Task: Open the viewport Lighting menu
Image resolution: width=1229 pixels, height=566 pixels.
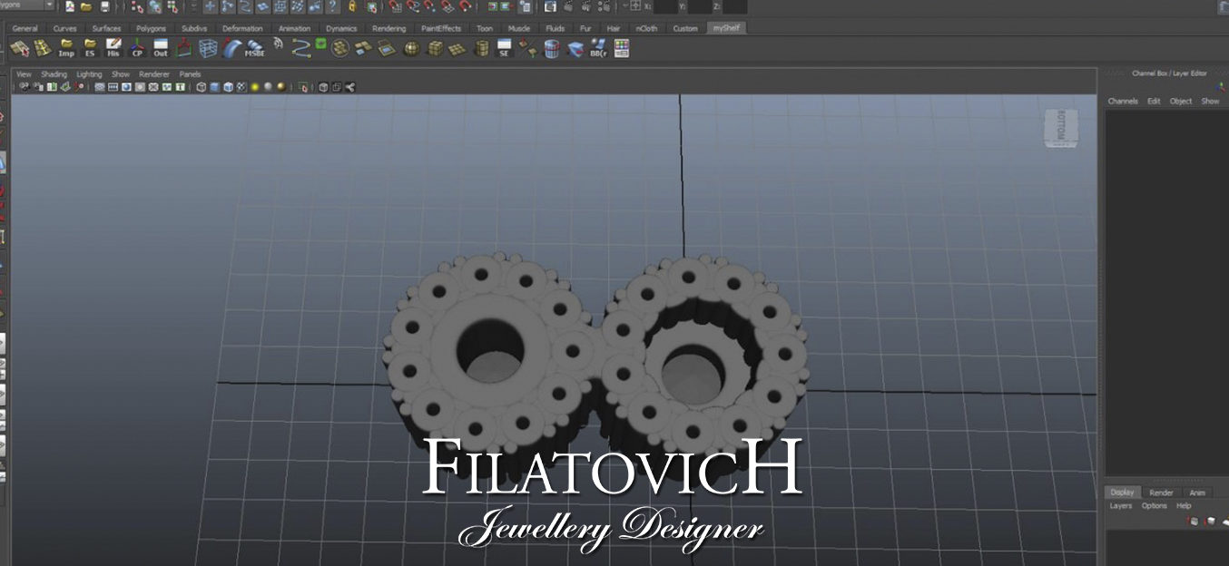Action: pyautogui.click(x=89, y=74)
